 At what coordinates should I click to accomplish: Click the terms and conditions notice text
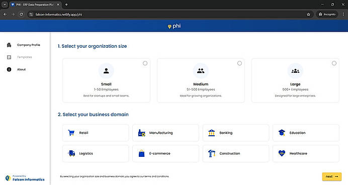click(x=115, y=176)
